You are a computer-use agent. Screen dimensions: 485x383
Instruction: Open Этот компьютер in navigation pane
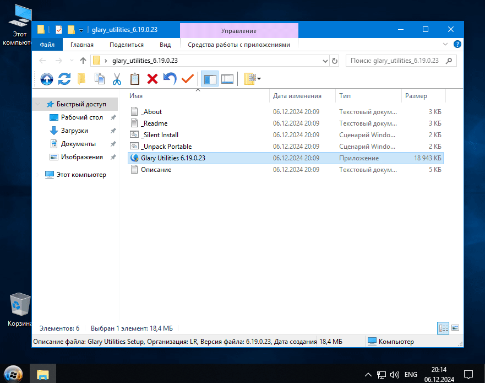coord(81,175)
